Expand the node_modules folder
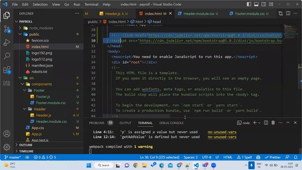 tap(20, 28)
